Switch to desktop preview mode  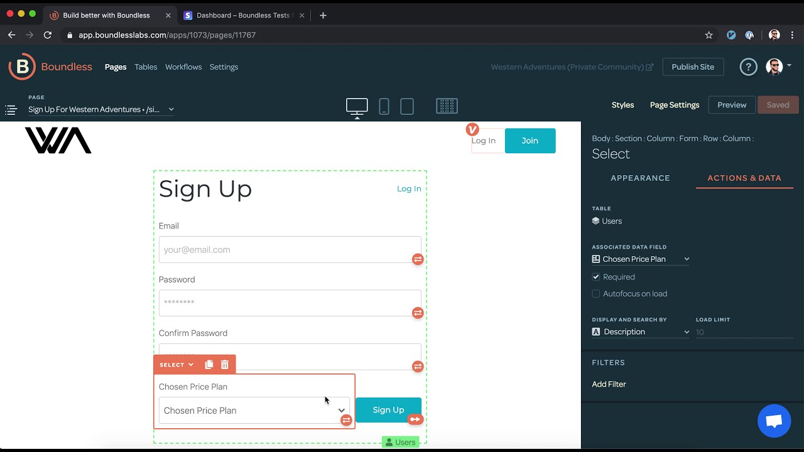[357, 107]
